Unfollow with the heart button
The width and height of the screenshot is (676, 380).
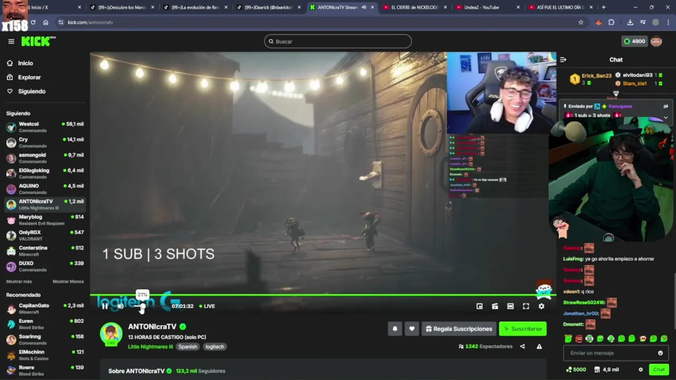[x=412, y=329]
